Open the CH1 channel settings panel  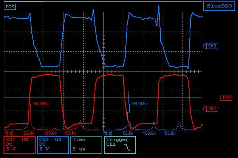19,145
